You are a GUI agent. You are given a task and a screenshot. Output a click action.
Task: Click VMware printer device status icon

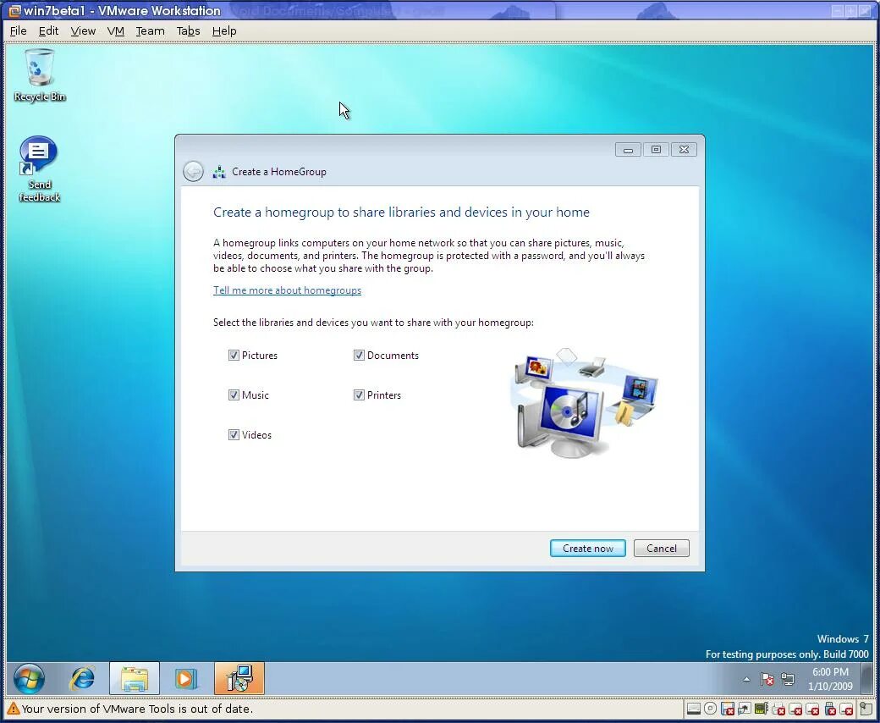pyautogui.click(x=778, y=709)
